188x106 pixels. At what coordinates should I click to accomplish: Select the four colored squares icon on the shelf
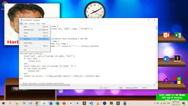(177, 80)
